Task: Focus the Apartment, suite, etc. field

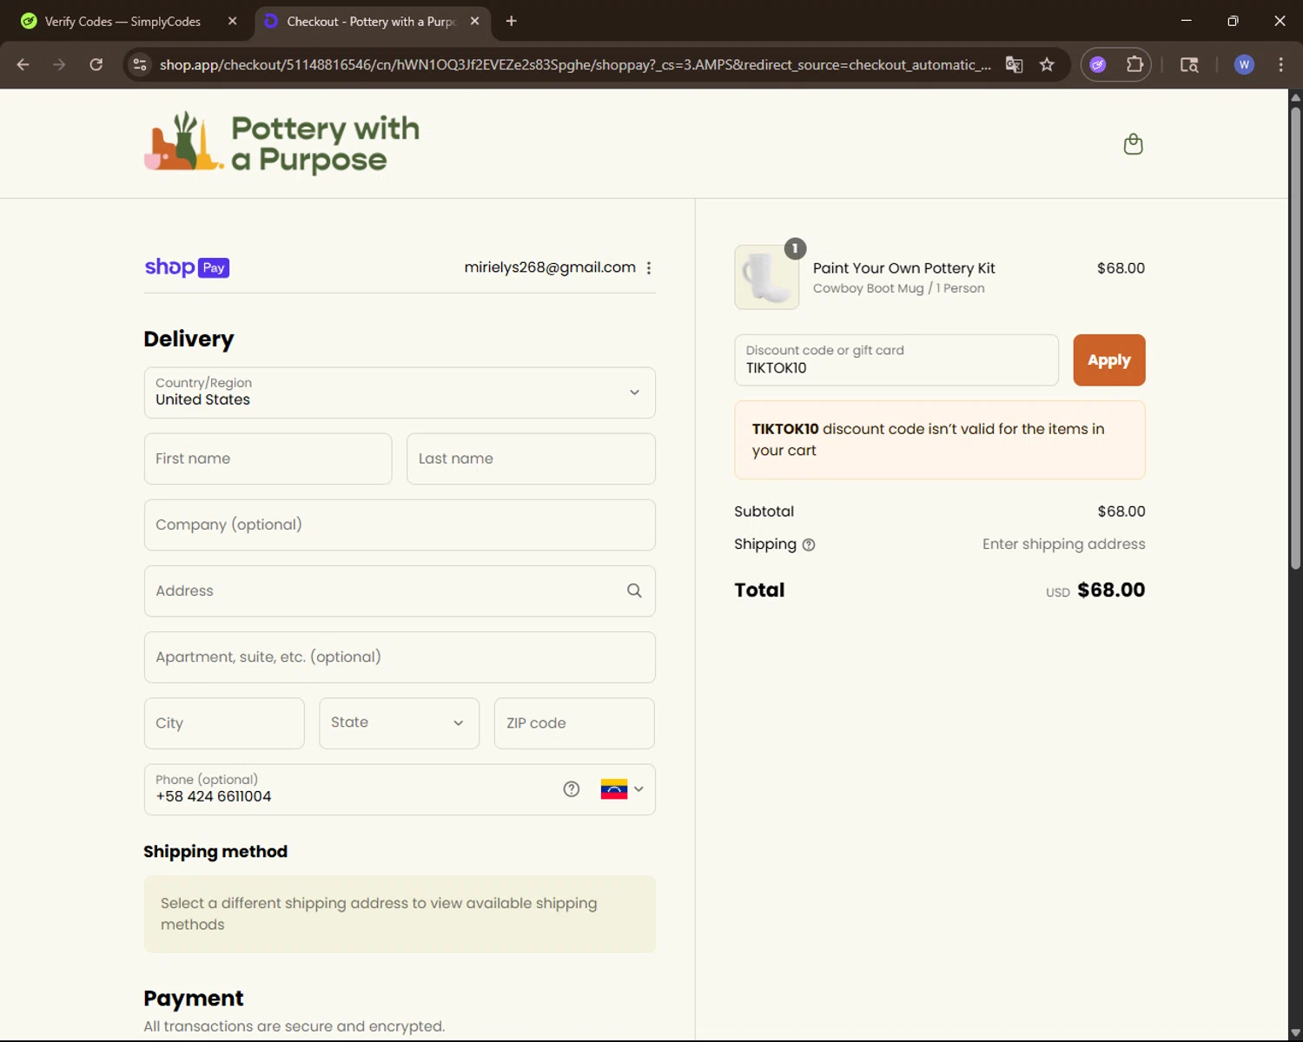Action: coord(400,657)
